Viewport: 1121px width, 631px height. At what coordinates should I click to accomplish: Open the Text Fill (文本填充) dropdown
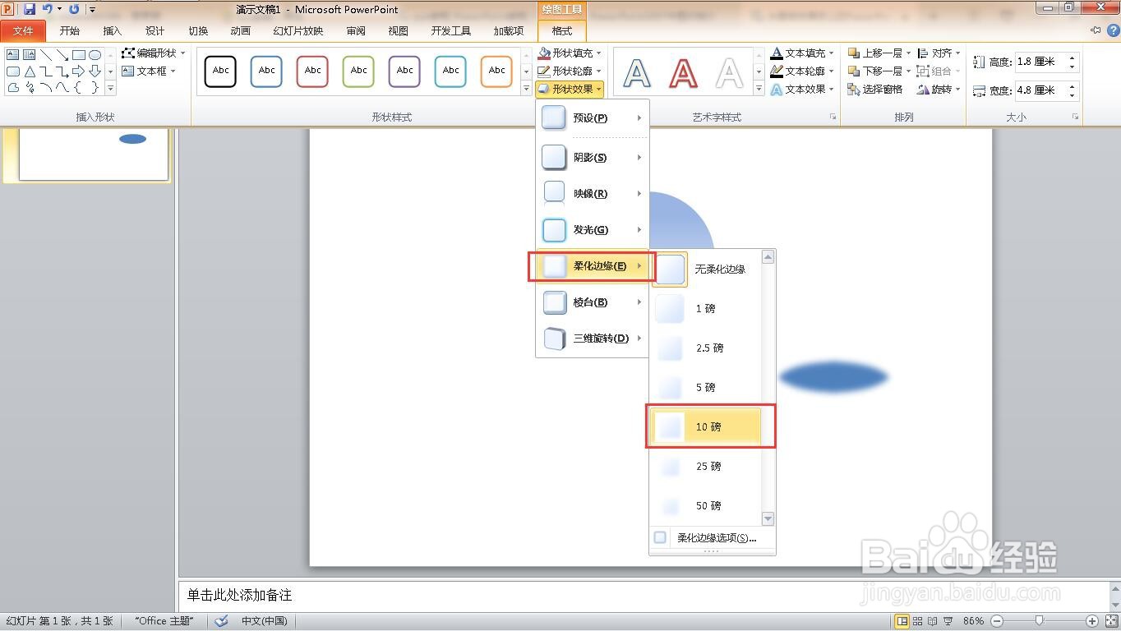click(802, 53)
